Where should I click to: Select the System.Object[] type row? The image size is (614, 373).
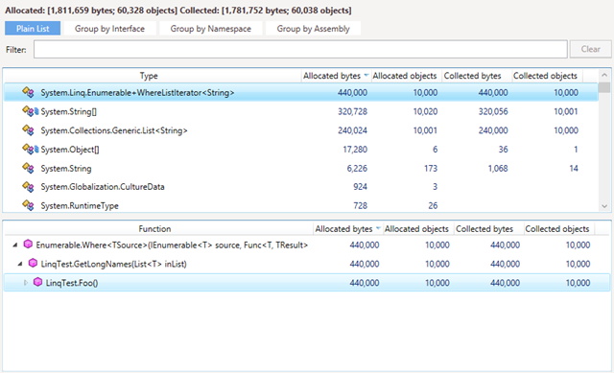pyautogui.click(x=301, y=150)
